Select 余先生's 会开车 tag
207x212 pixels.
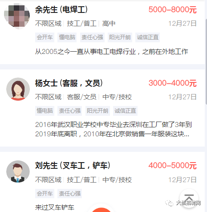pos(45,37)
